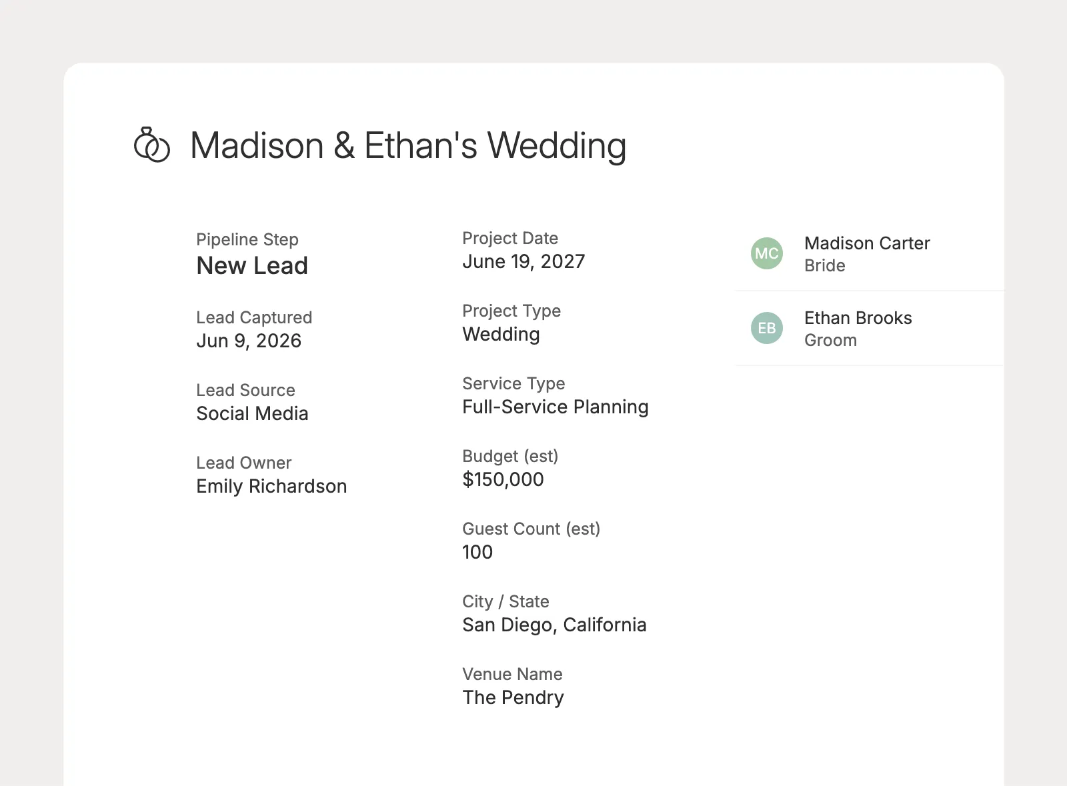Change the Wedding project type value
This screenshot has width=1067, height=786.
tap(501, 334)
